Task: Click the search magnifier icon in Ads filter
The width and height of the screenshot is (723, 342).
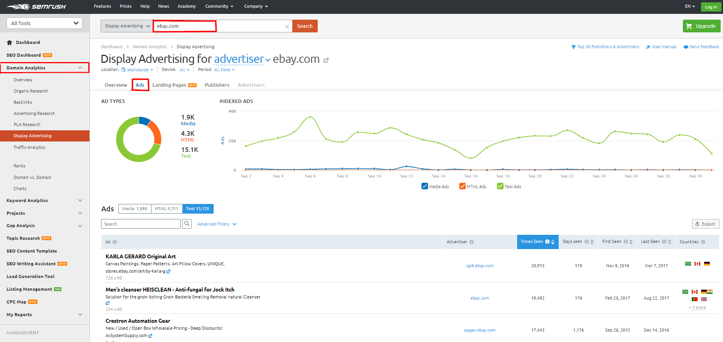Action: (x=187, y=224)
